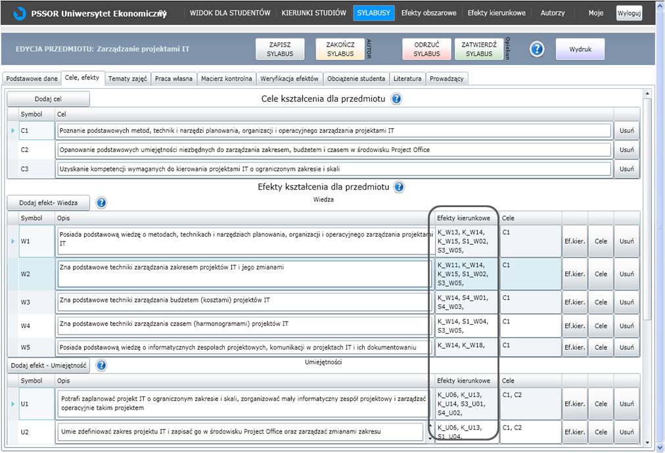Switch to Tematy zajęć tab
The image size is (665, 453).
(127, 78)
